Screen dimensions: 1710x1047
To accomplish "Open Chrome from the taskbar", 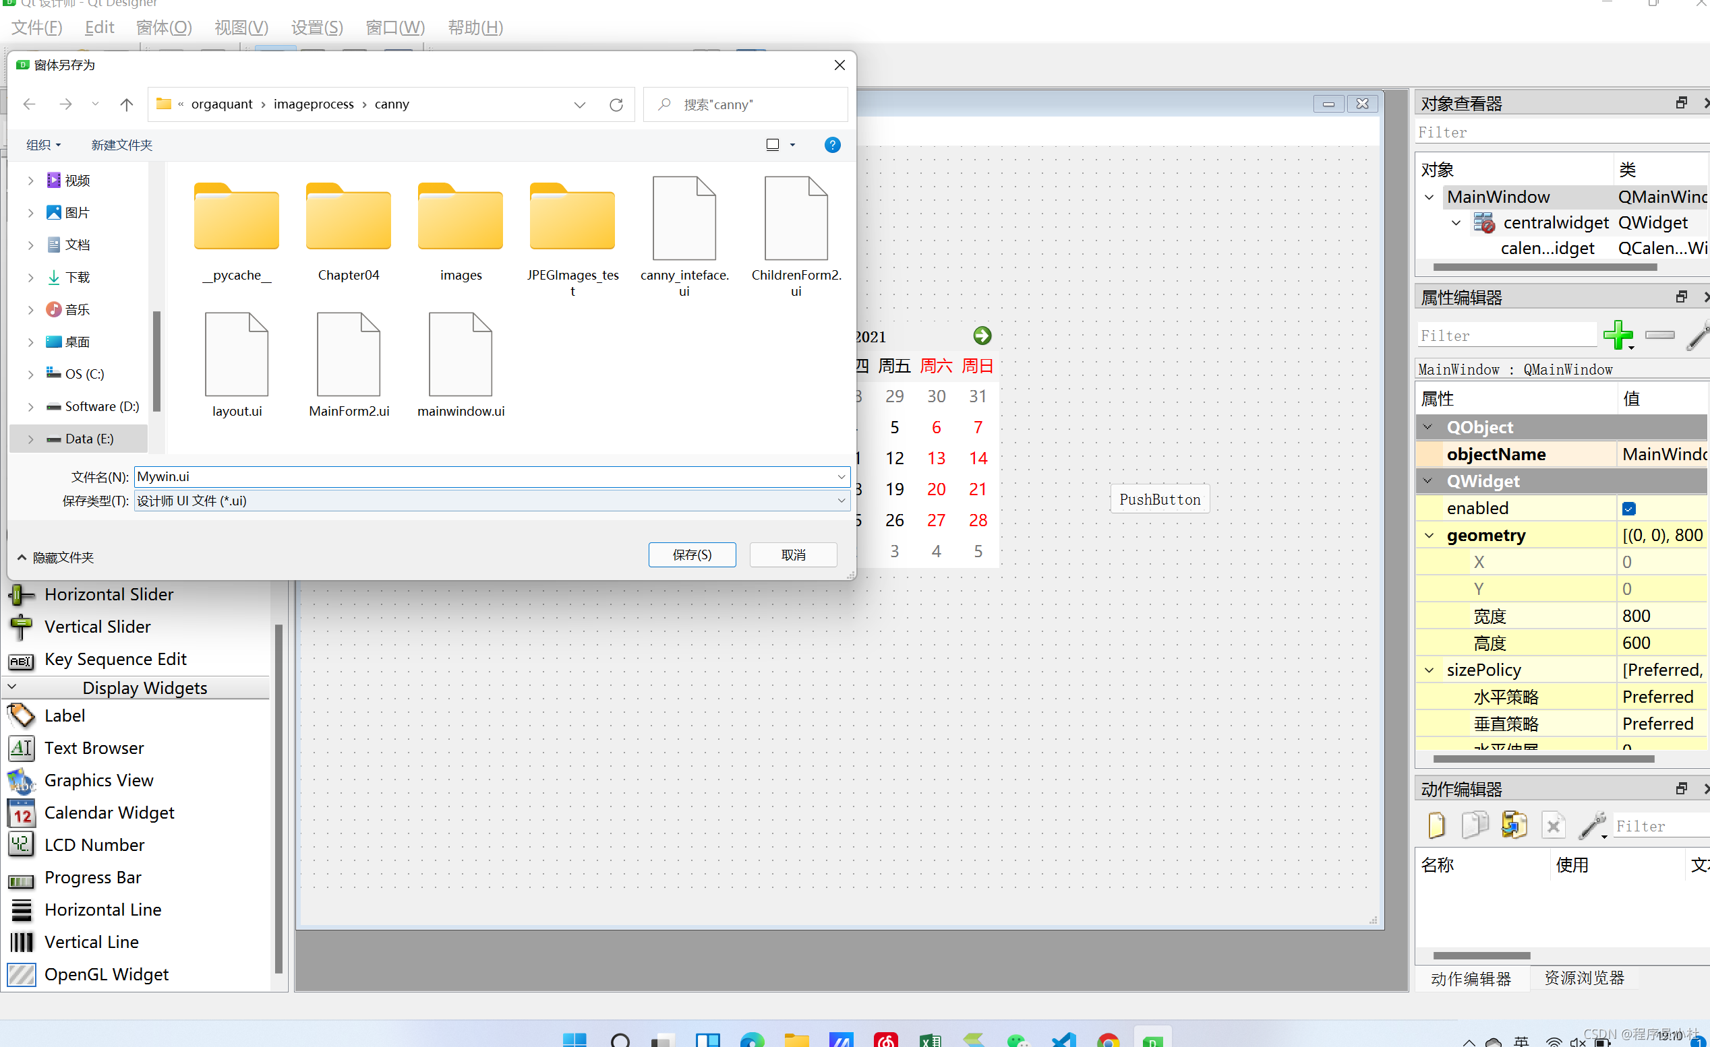I will tap(1108, 1040).
